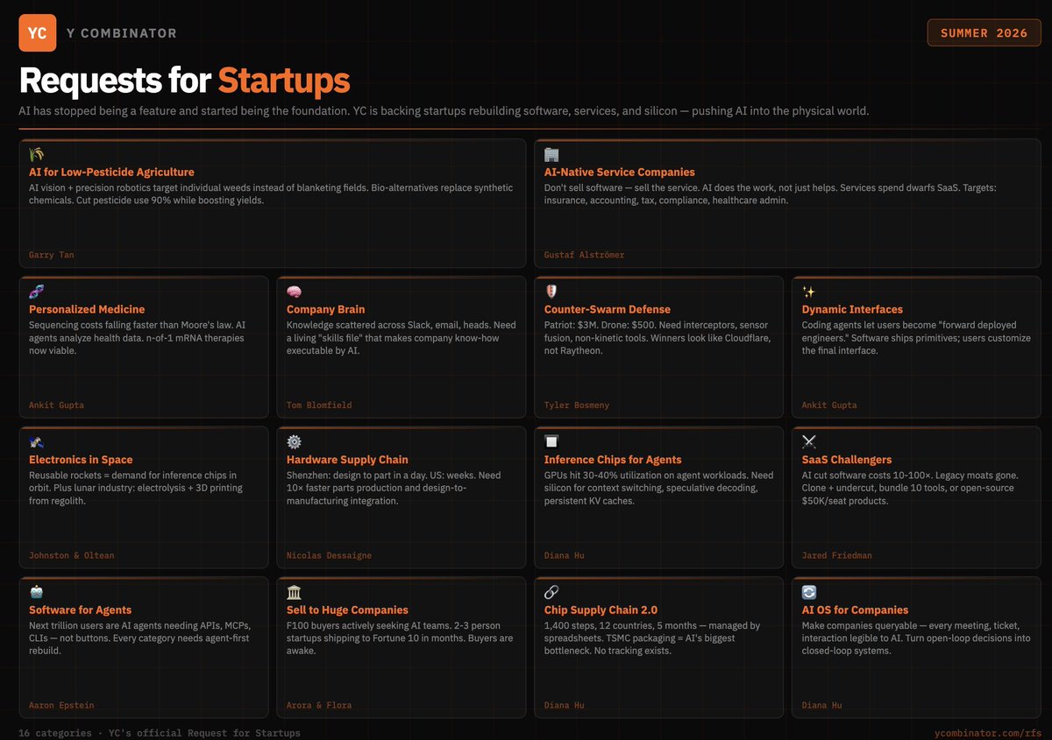Click the subtitle sentence starting with 'AI has stopped being a feature'
This screenshot has width=1052, height=740.
(444, 111)
